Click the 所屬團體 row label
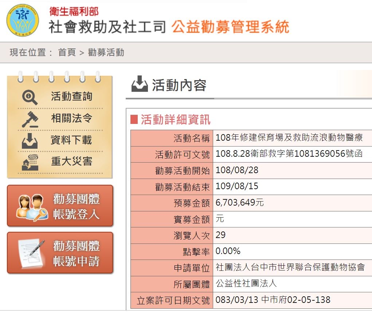Screen dimensions: 372x312 click(x=192, y=284)
